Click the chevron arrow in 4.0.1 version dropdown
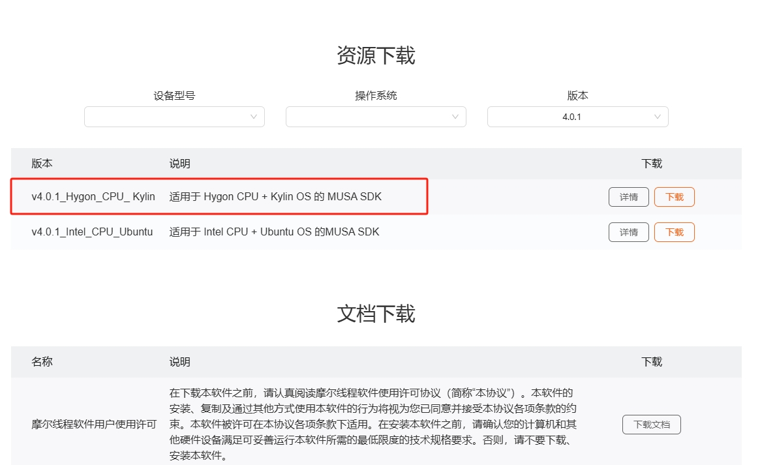This screenshot has height=465, width=760. 657,117
